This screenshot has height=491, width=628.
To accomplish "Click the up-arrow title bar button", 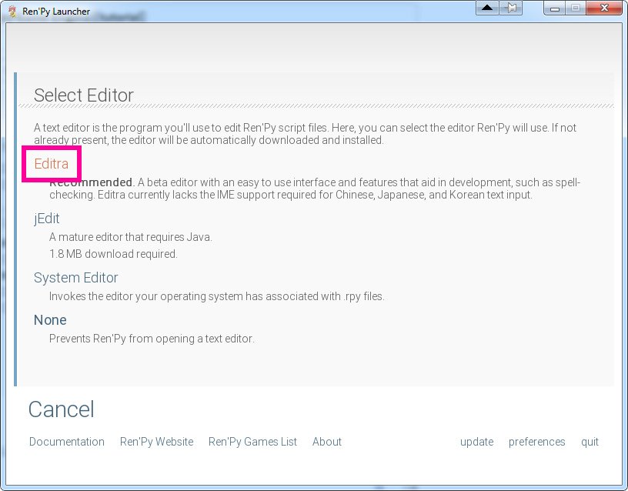I will coord(487,8).
